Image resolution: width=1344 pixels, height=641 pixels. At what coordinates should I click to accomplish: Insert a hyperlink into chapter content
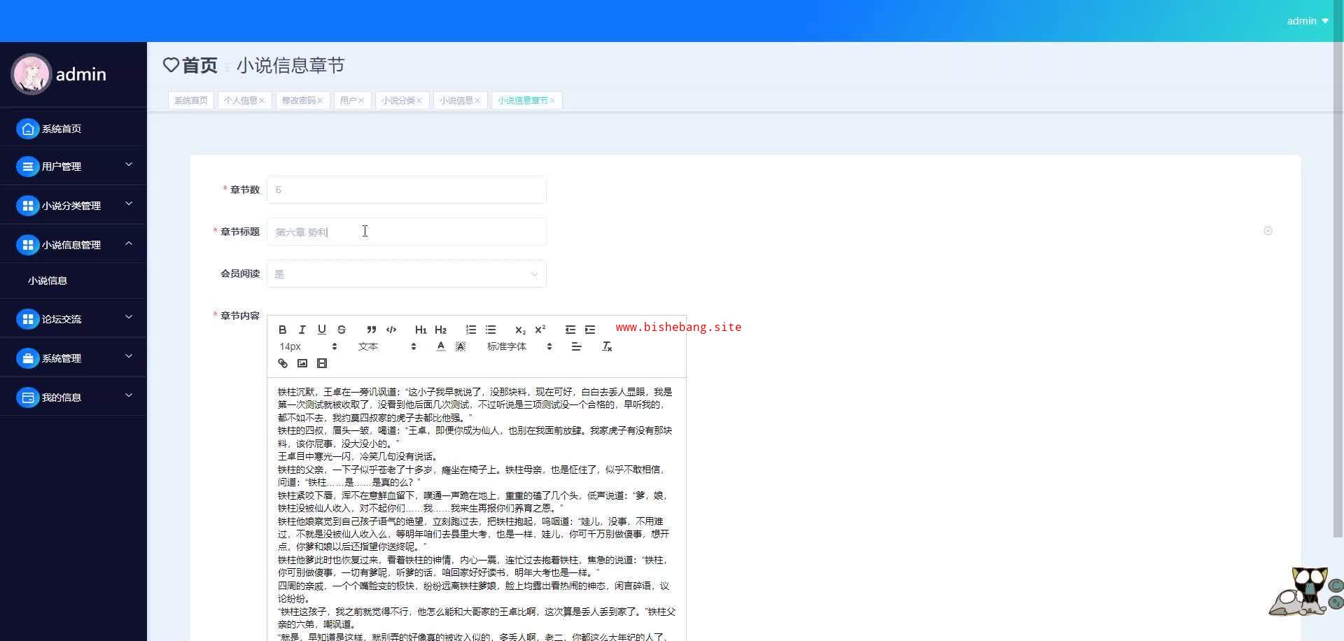click(x=283, y=363)
